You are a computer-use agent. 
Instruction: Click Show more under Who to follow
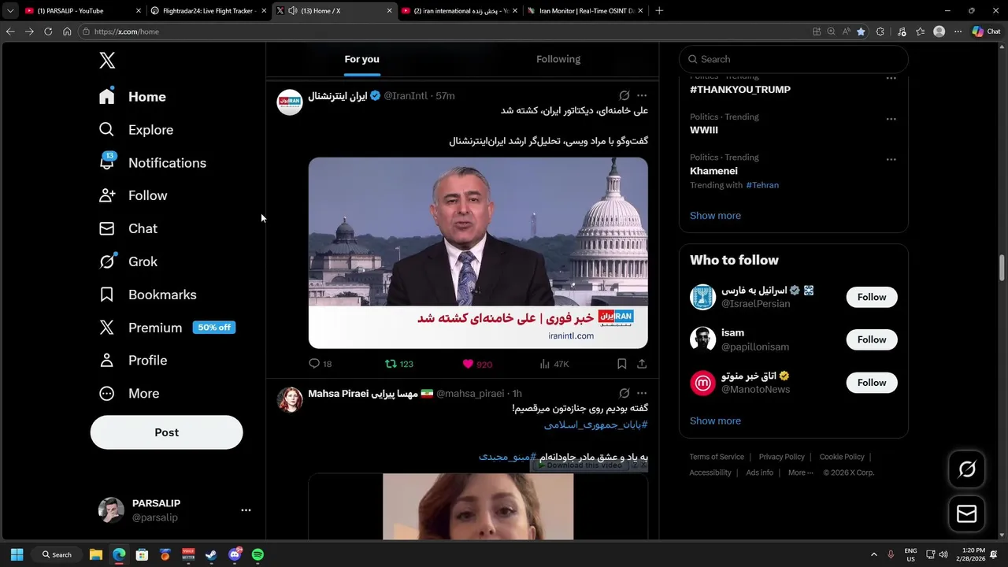[x=715, y=421]
